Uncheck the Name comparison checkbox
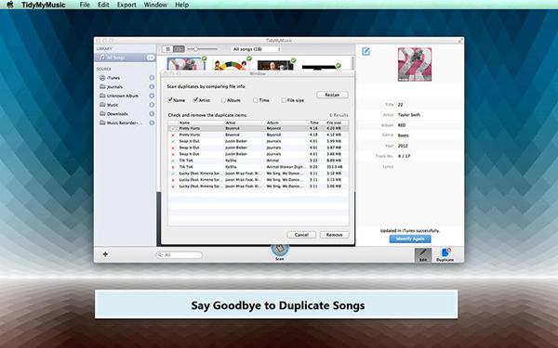 (x=170, y=100)
